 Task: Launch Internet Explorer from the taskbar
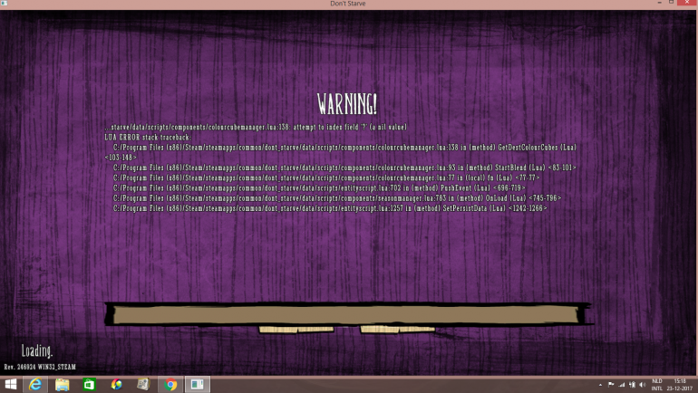35,385
